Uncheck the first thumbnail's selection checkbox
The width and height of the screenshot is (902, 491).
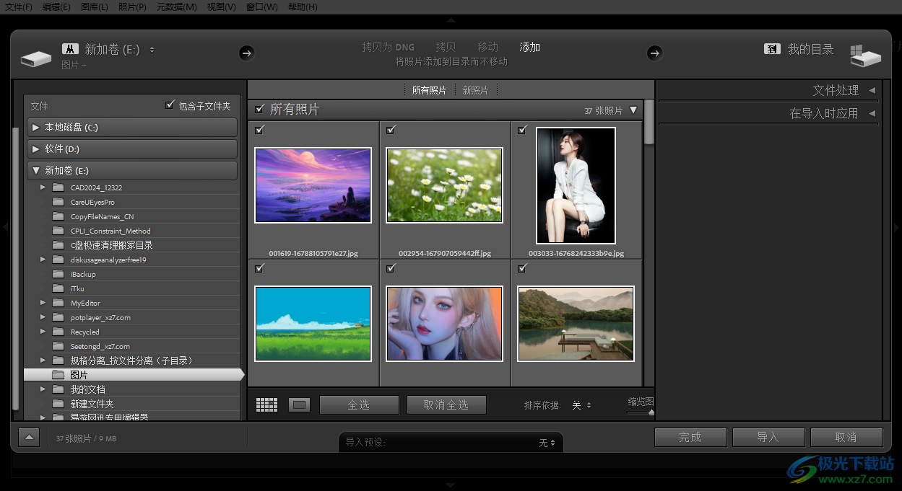pos(259,130)
